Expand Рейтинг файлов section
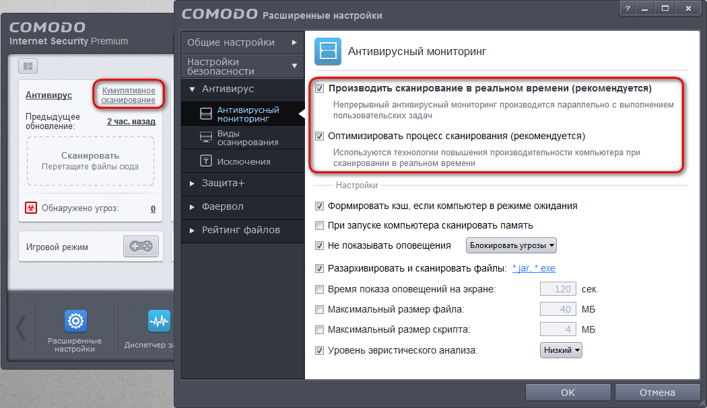 point(242,230)
